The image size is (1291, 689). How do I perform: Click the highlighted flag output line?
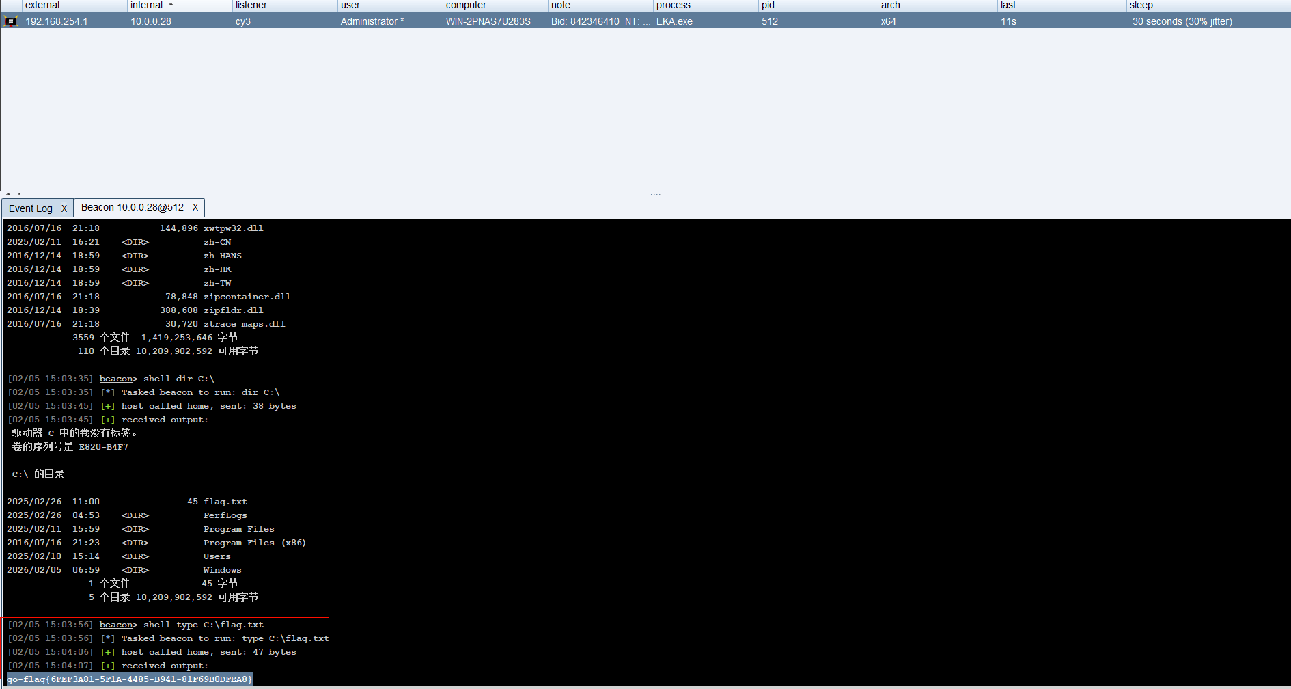[x=130, y=679]
